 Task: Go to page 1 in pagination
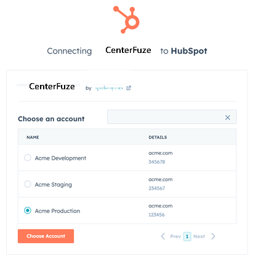point(187,236)
